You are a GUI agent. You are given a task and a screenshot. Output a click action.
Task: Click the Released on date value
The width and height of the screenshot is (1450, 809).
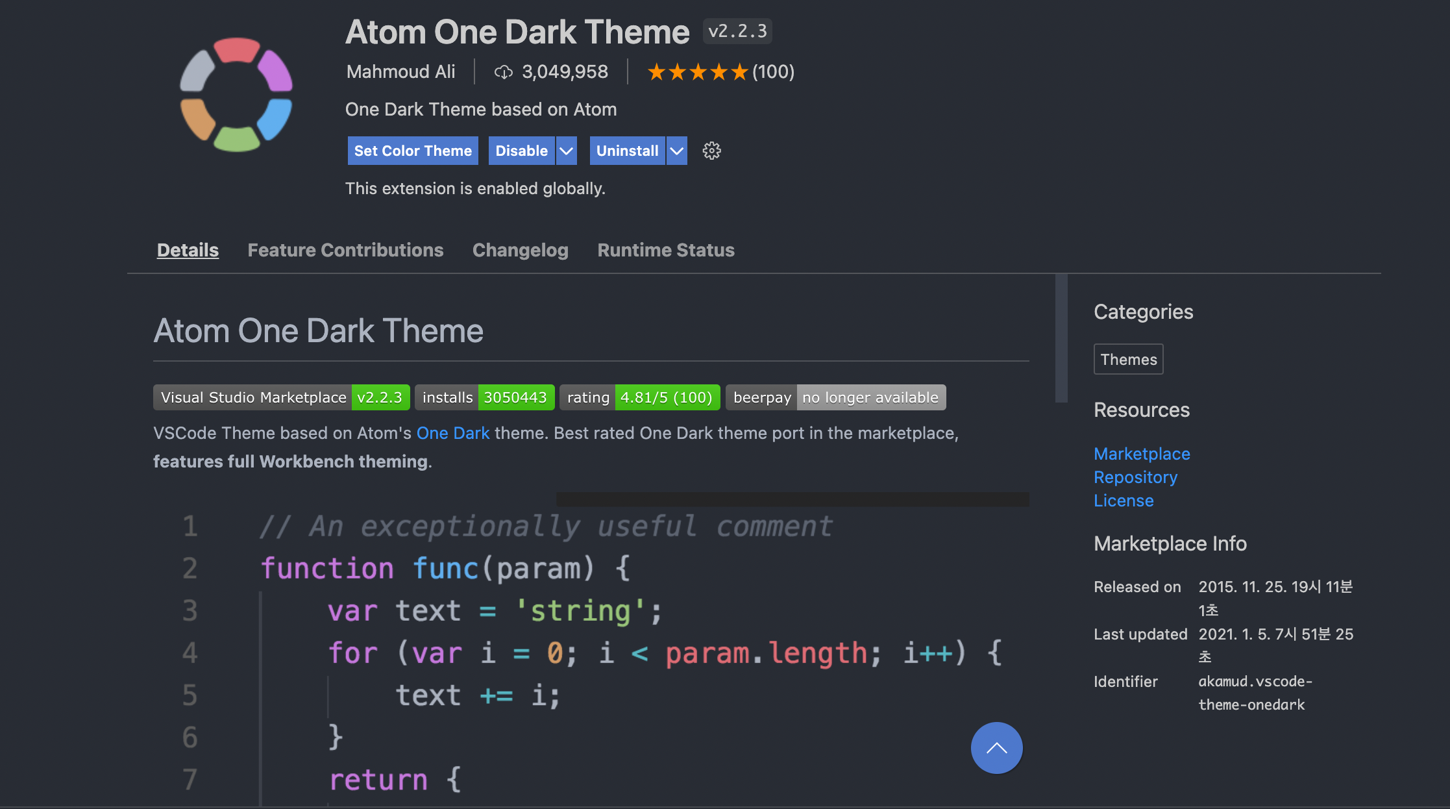point(1275,598)
